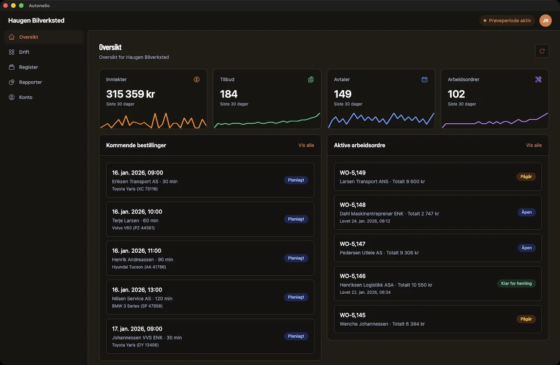The width and height of the screenshot is (560, 365).
Task: Click the calendar icon on the Avtaler card
Action: point(424,79)
